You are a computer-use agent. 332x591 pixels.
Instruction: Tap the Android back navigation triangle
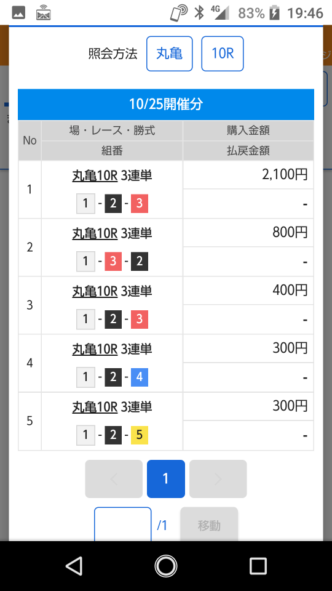(x=74, y=566)
